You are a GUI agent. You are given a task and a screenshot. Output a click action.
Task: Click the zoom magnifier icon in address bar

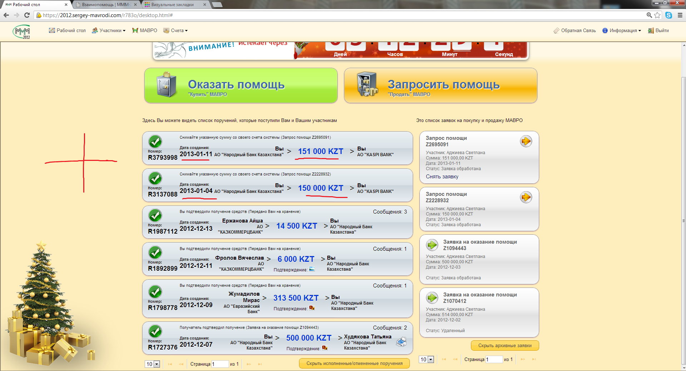pyautogui.click(x=649, y=15)
